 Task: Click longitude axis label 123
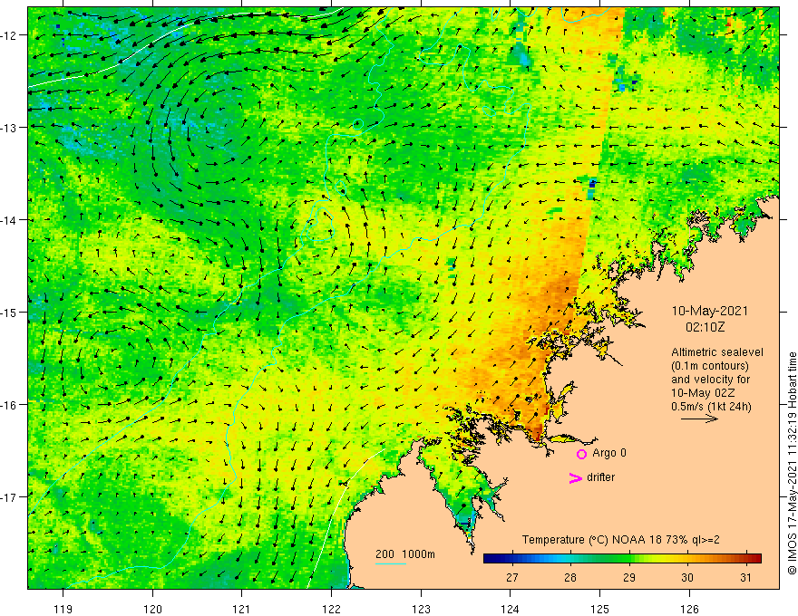[421, 609]
